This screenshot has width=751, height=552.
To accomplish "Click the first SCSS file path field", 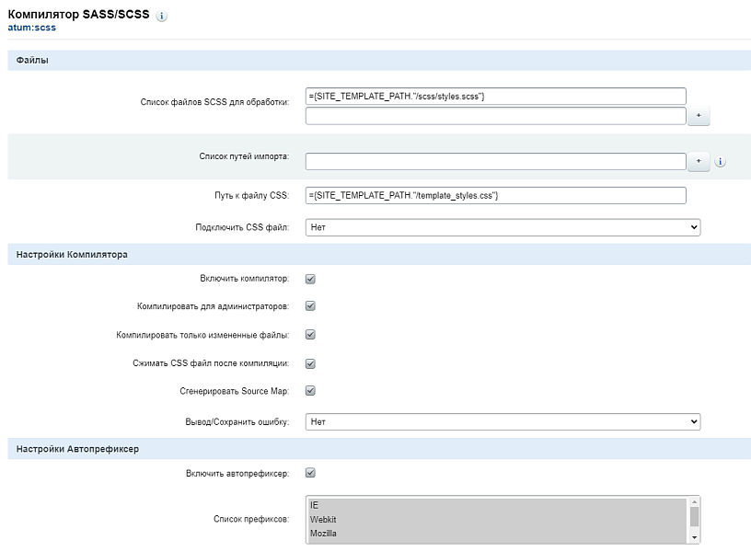I will tap(495, 97).
